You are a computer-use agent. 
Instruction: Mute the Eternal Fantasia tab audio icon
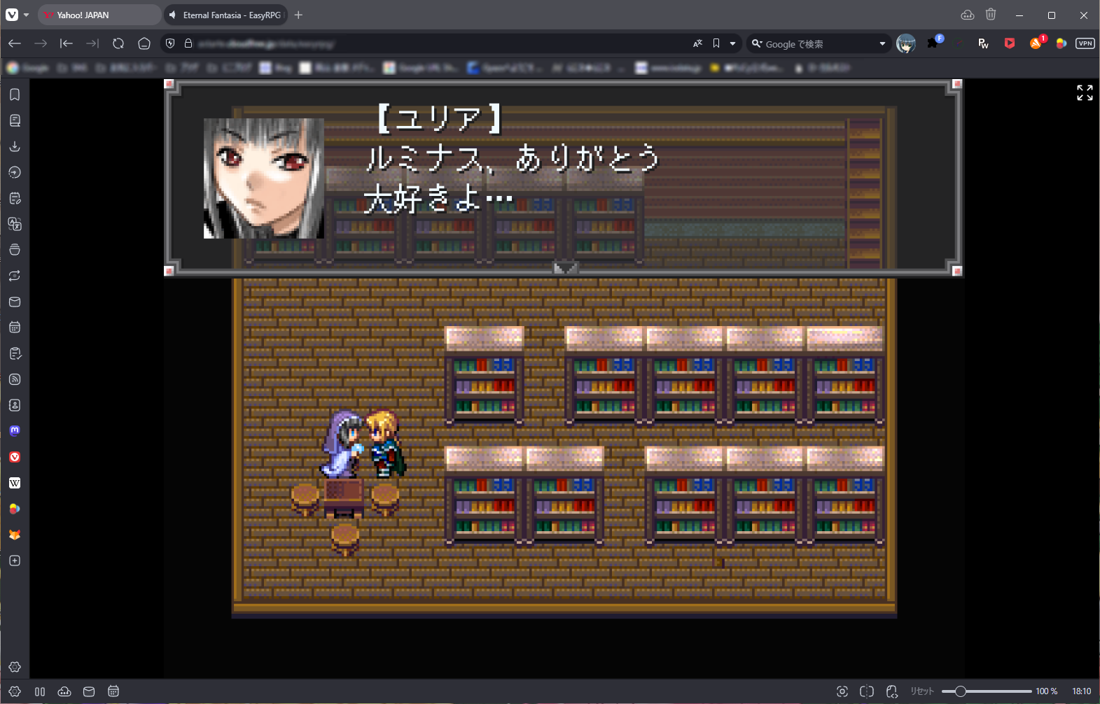pyautogui.click(x=173, y=15)
